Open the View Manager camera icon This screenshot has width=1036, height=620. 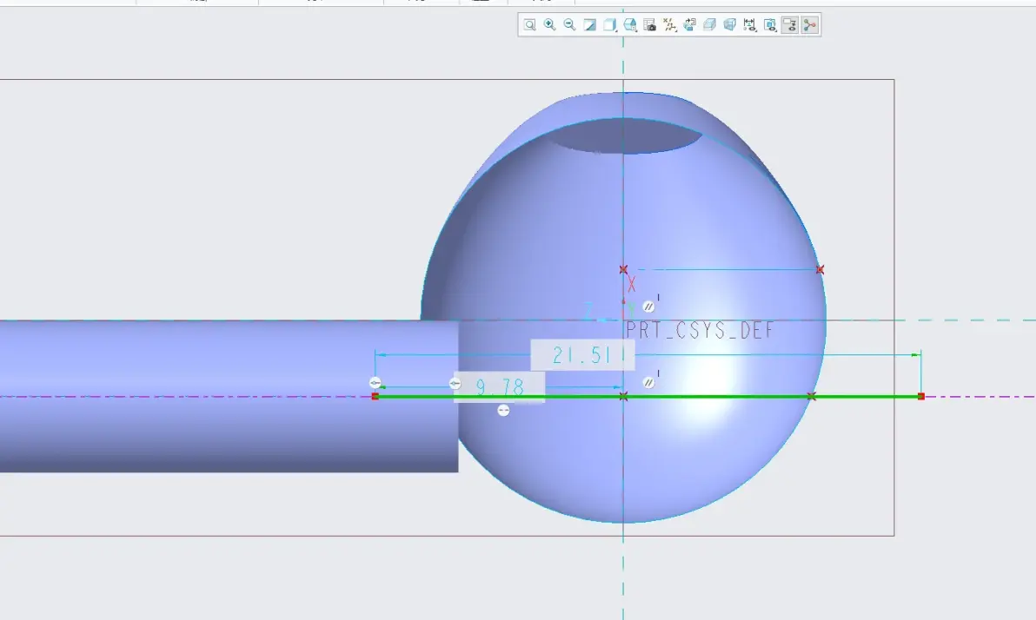click(649, 25)
